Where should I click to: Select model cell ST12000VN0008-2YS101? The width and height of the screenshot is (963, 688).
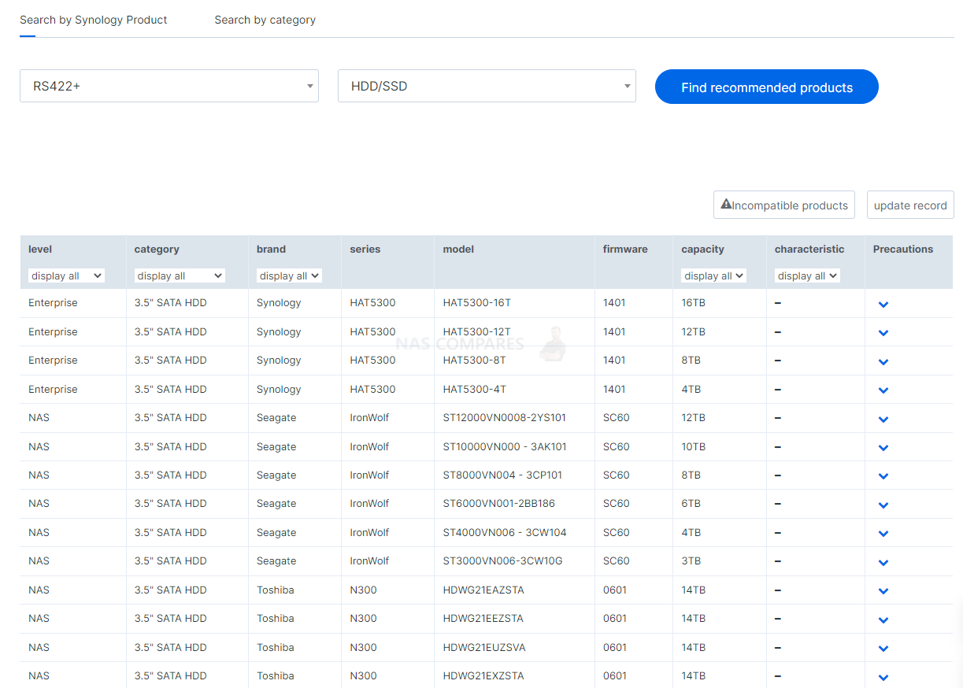(505, 417)
